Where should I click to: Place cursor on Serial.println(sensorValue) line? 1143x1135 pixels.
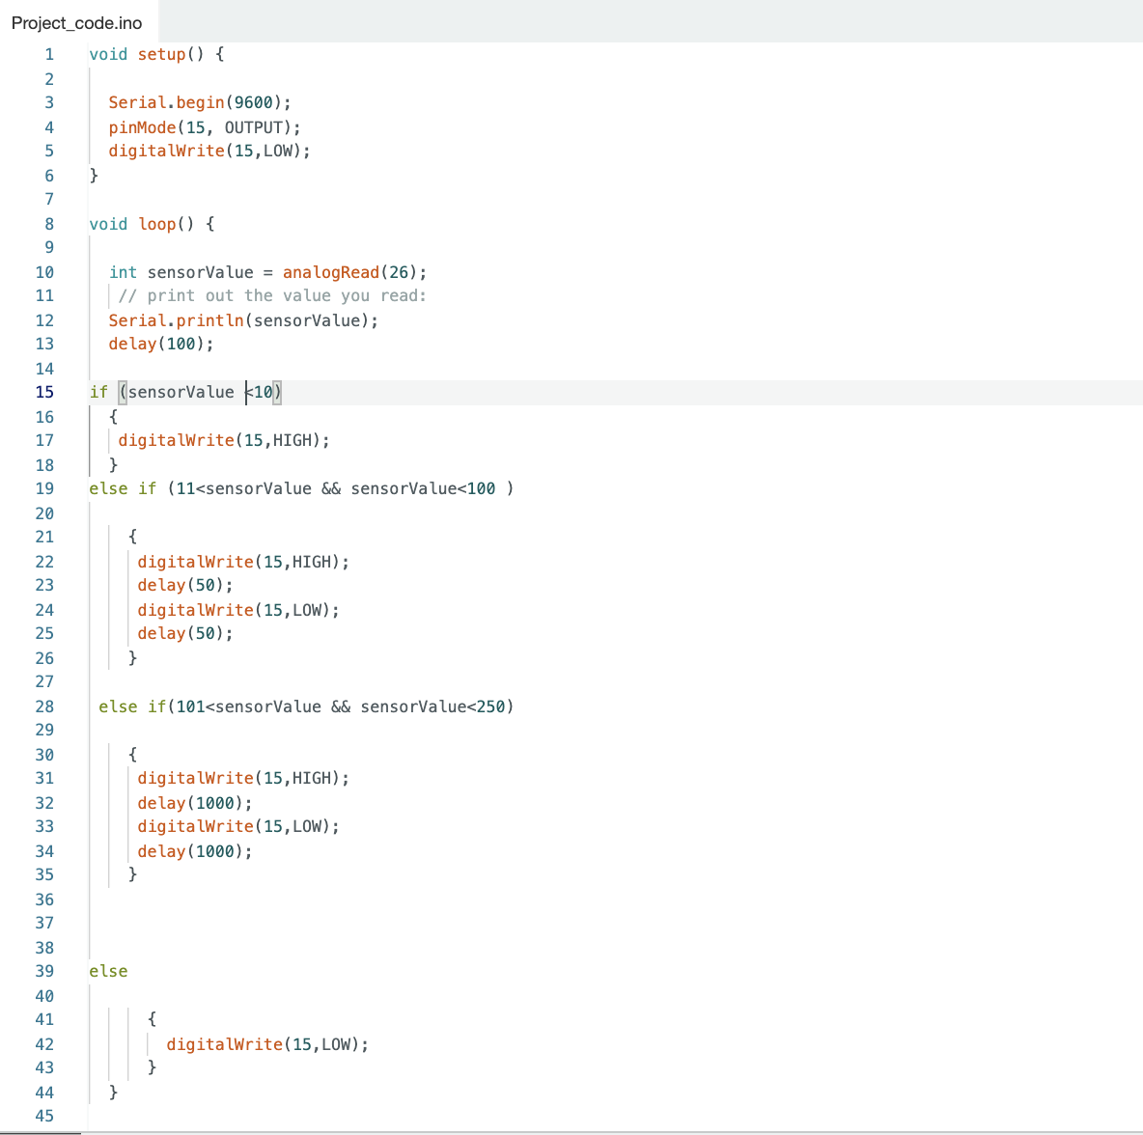pyautogui.click(x=242, y=320)
